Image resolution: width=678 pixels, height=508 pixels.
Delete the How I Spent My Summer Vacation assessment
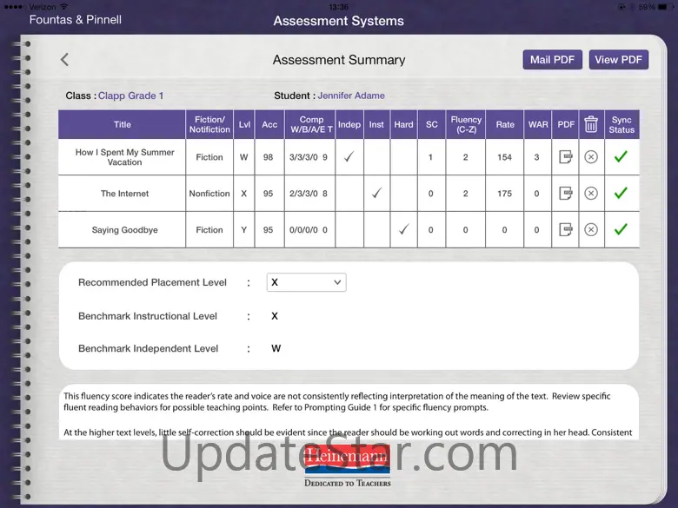pos(591,157)
